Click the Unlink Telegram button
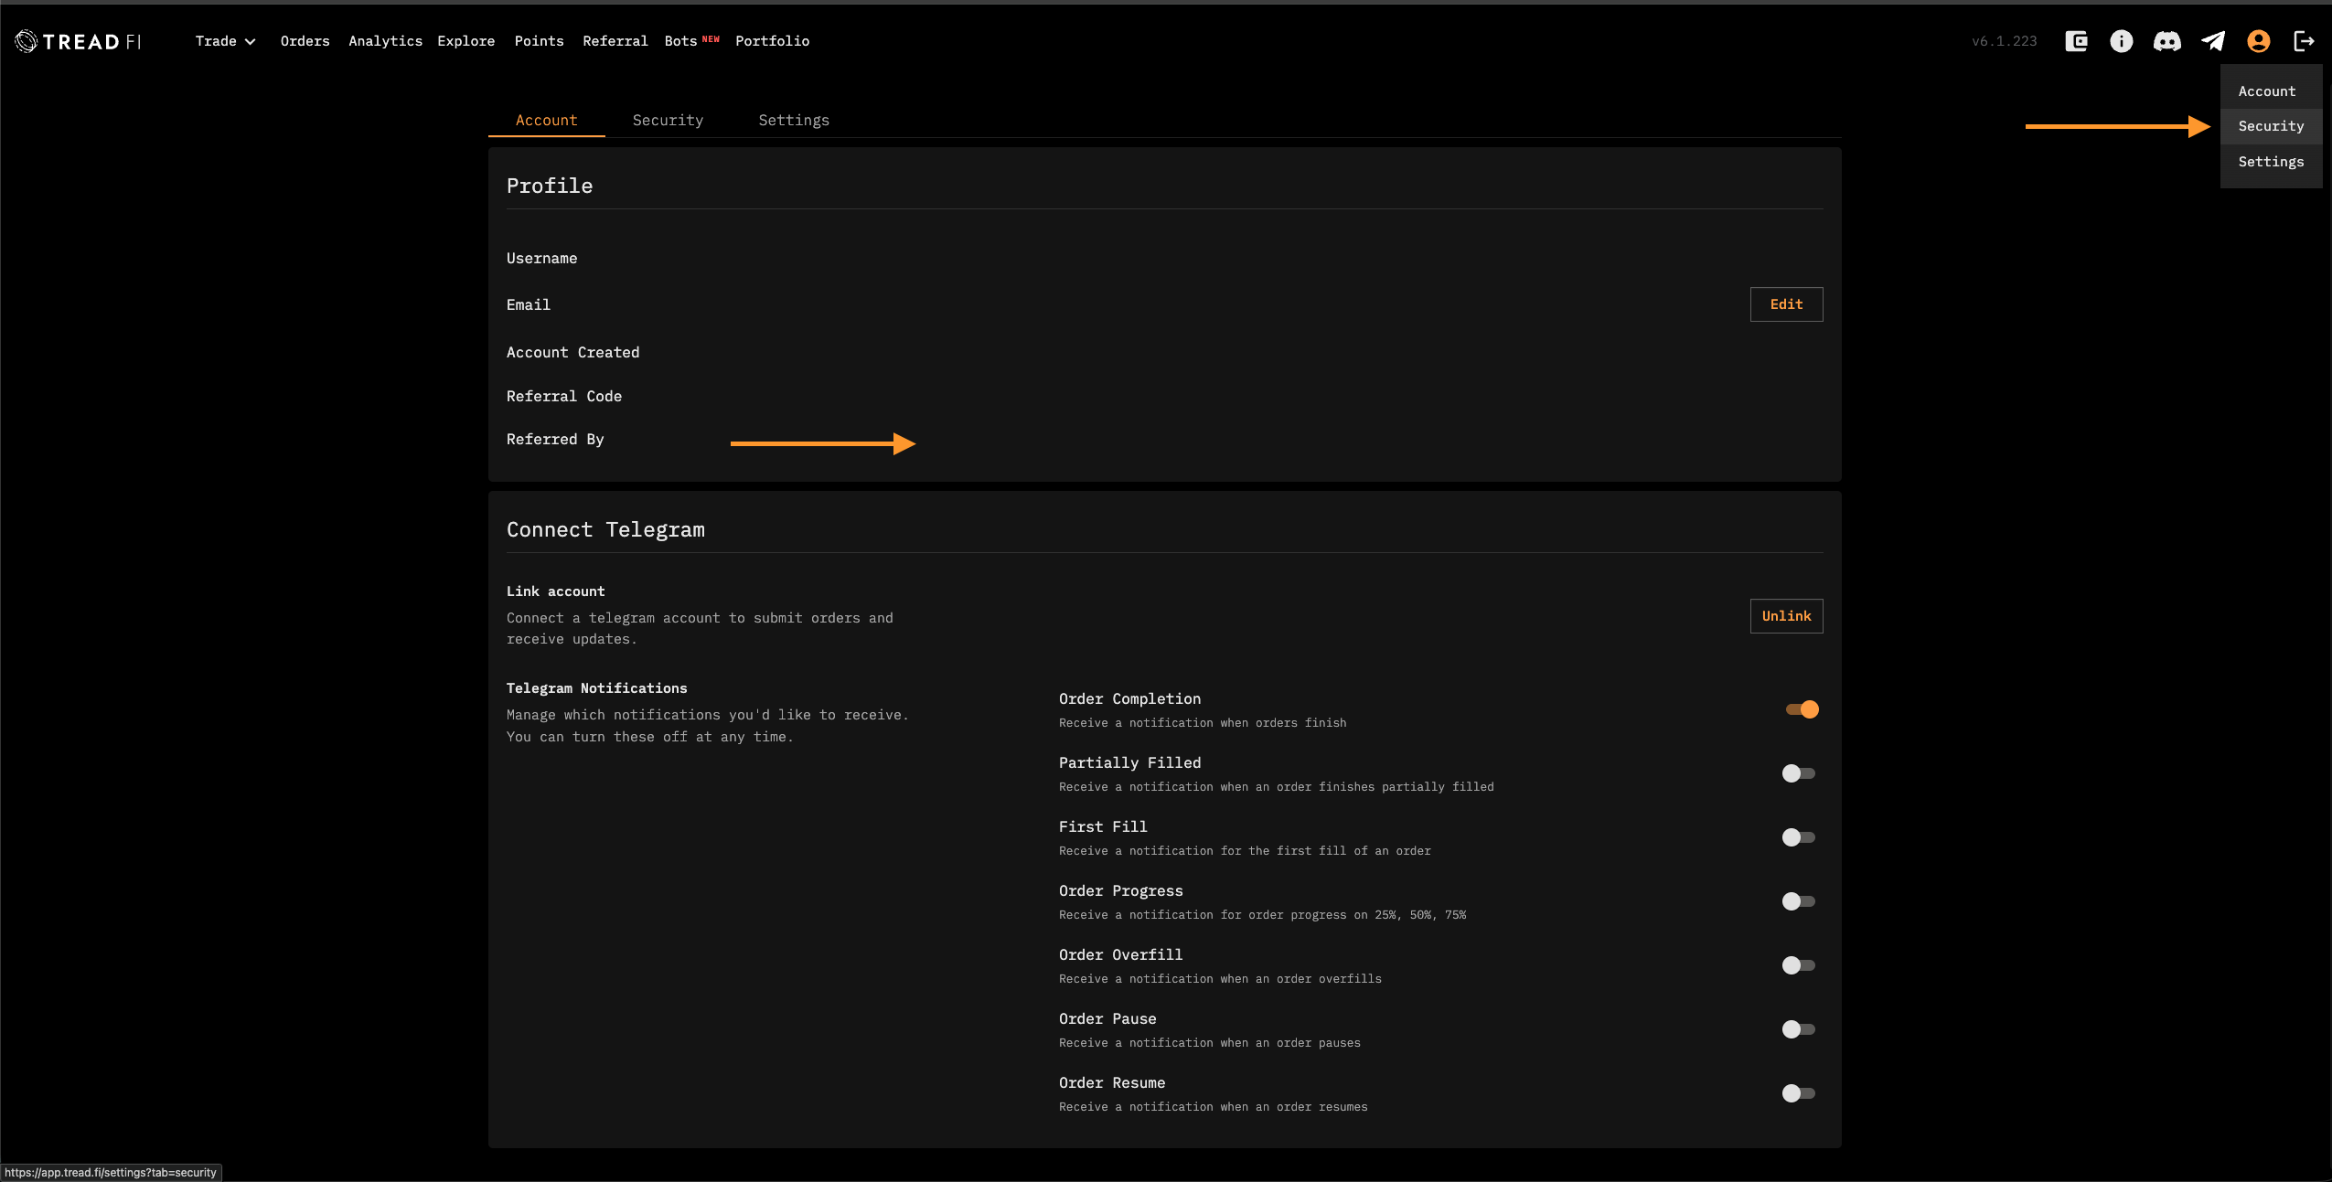 1786,616
